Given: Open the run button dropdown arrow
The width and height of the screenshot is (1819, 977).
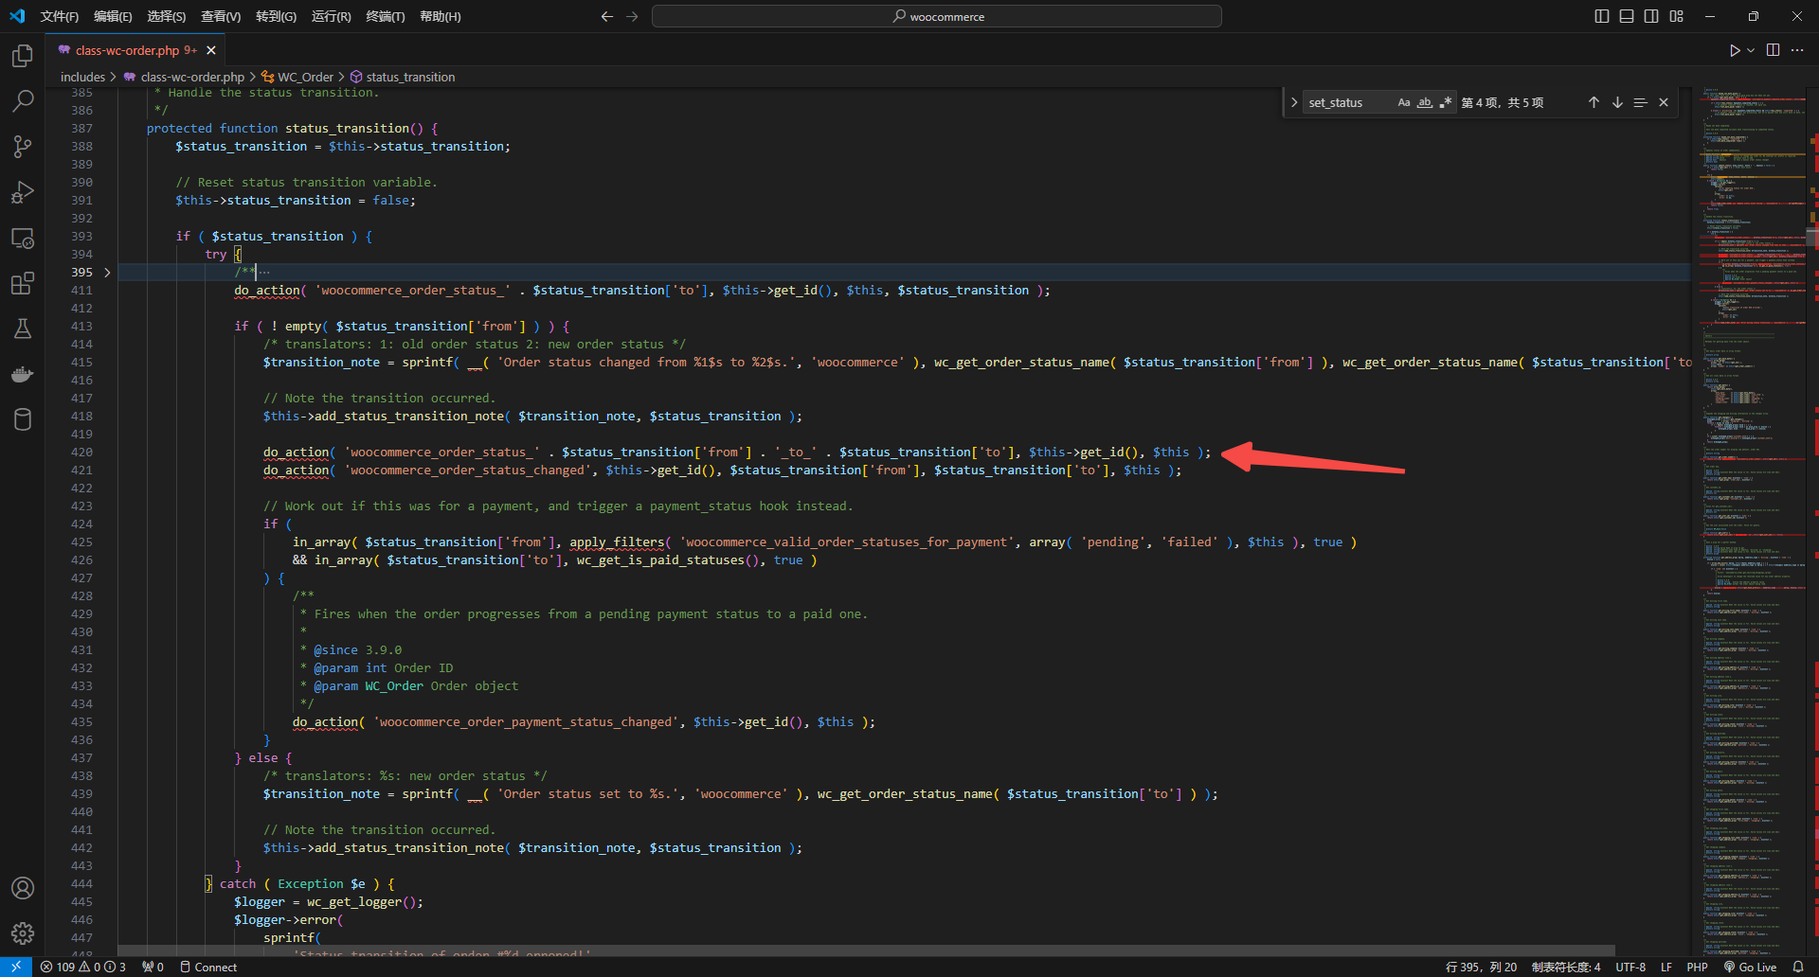Looking at the screenshot, I should [x=1751, y=50].
